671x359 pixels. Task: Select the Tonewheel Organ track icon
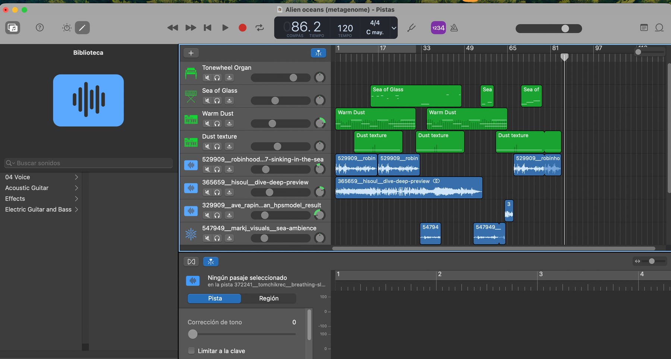191,73
